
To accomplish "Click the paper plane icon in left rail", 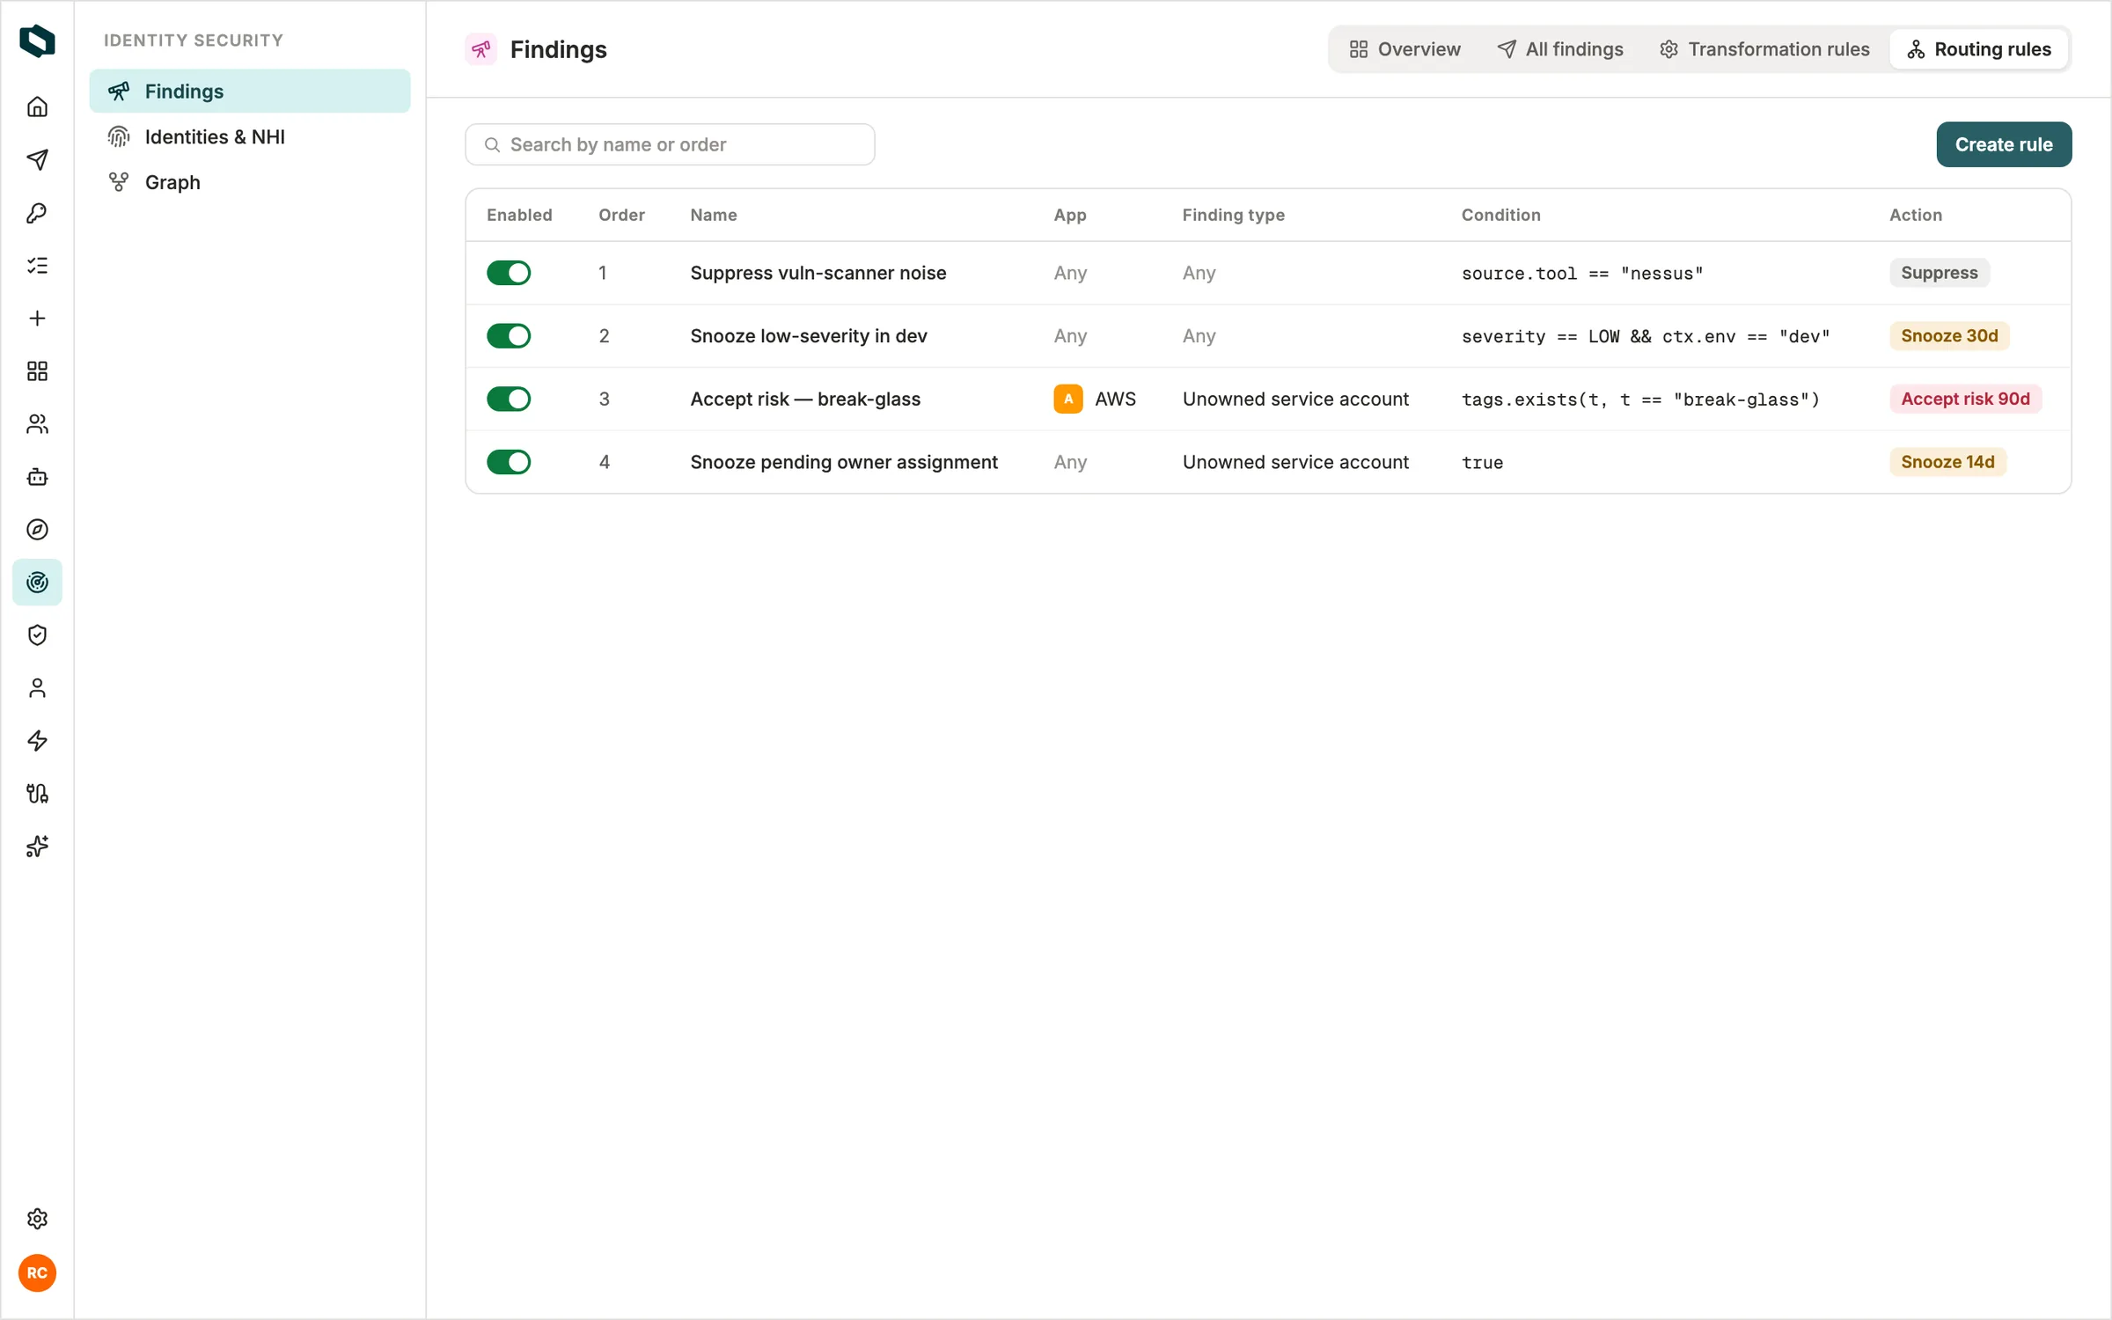I will [37, 160].
